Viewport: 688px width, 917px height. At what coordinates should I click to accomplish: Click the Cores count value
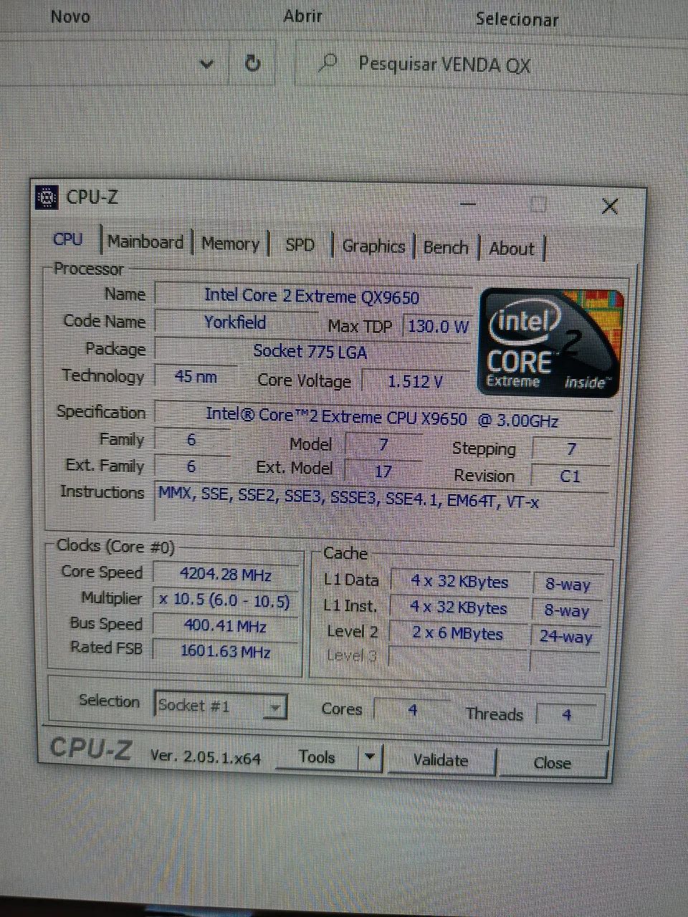[x=413, y=710]
